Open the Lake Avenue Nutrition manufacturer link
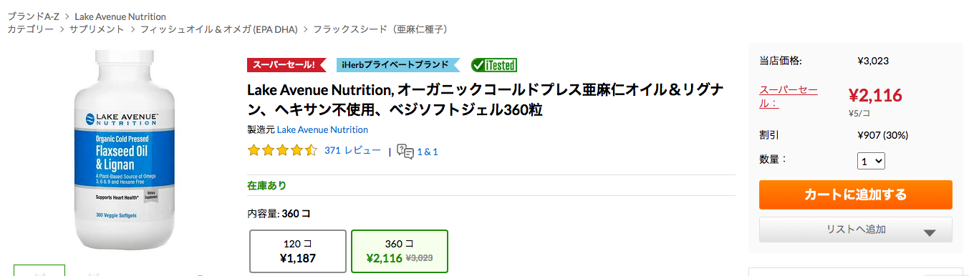969x276 pixels. (x=322, y=129)
